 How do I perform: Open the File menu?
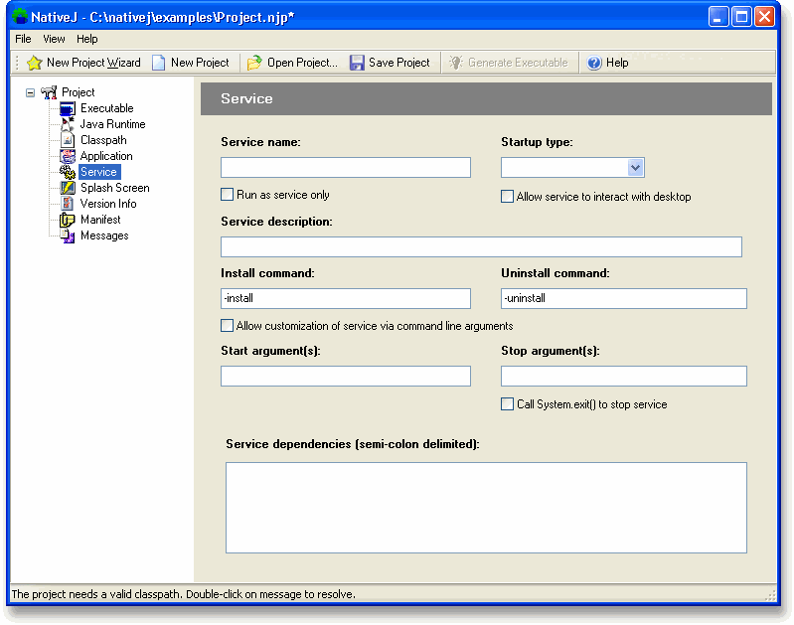[23, 39]
